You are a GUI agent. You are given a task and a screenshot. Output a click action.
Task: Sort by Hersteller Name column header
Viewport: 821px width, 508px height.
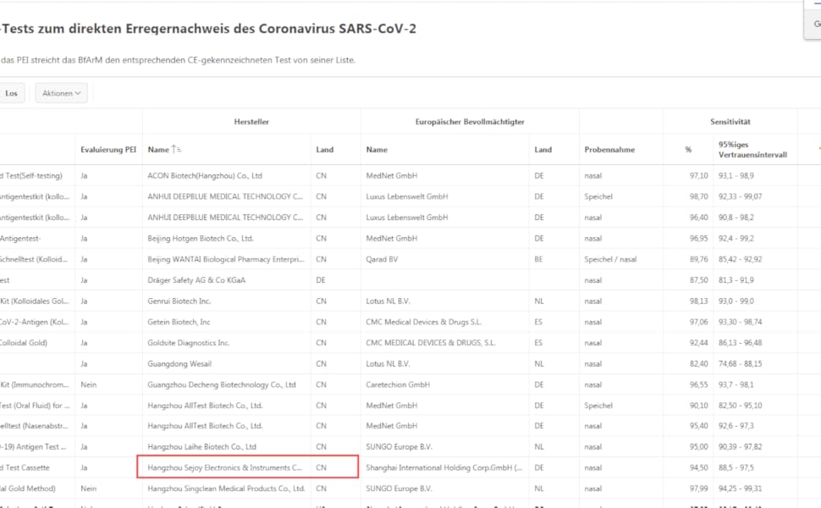(x=158, y=150)
